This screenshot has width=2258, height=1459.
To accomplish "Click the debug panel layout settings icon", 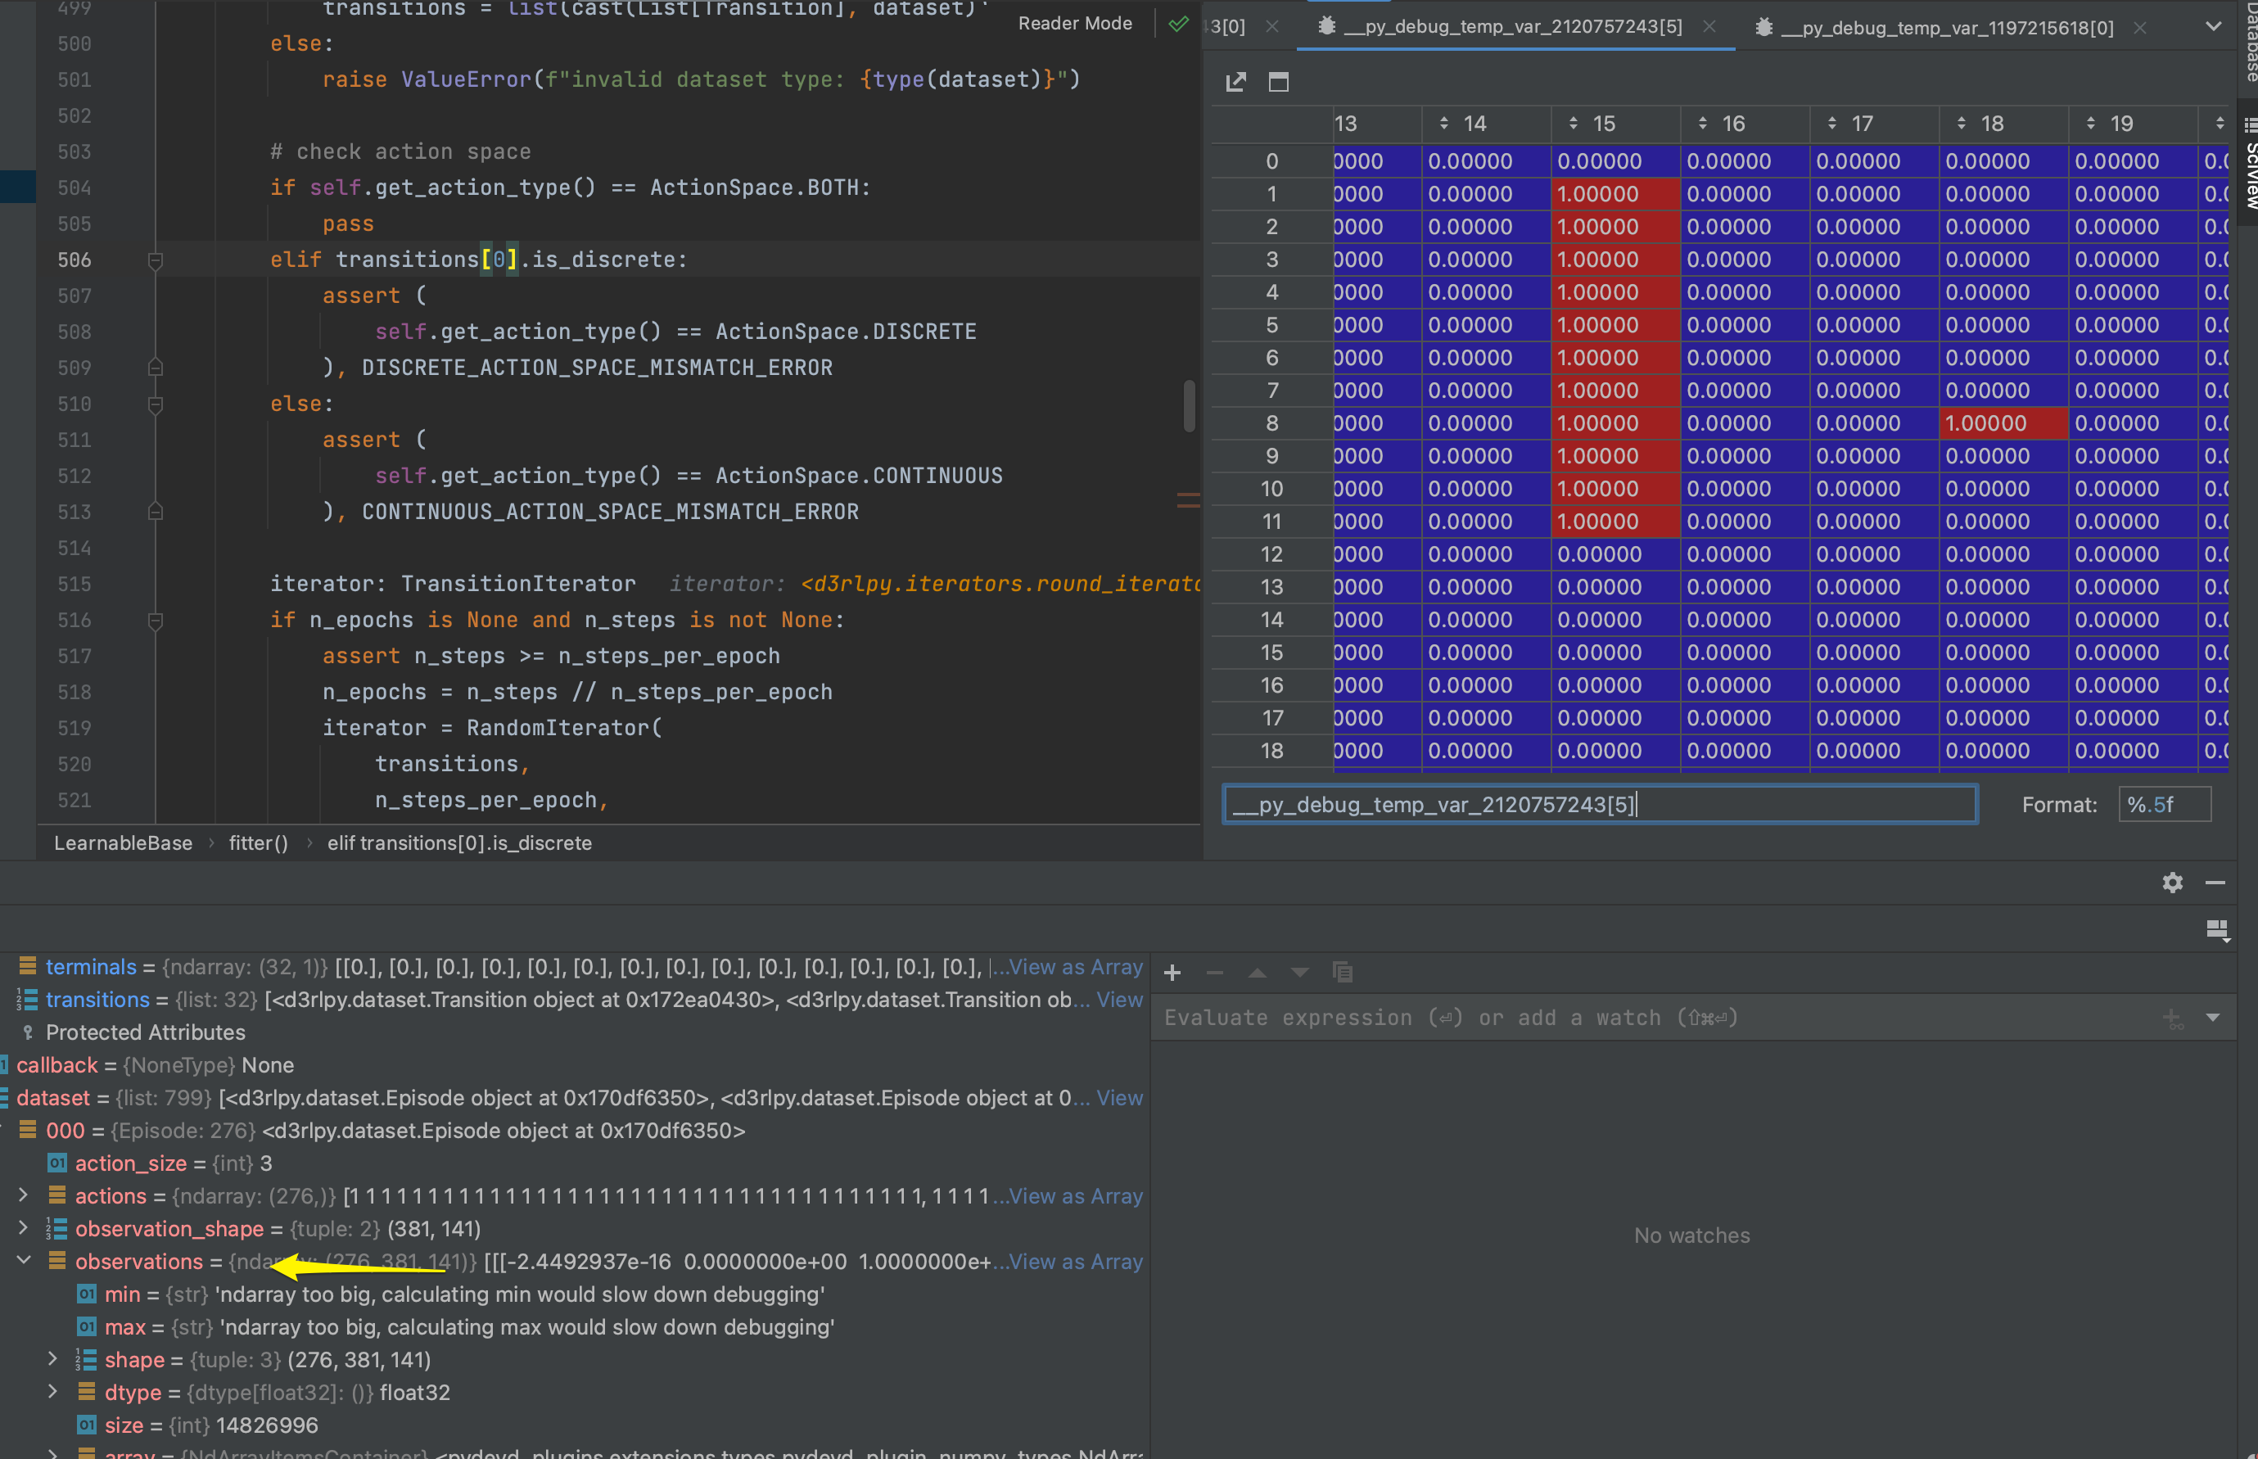I will pyautogui.click(x=2216, y=929).
